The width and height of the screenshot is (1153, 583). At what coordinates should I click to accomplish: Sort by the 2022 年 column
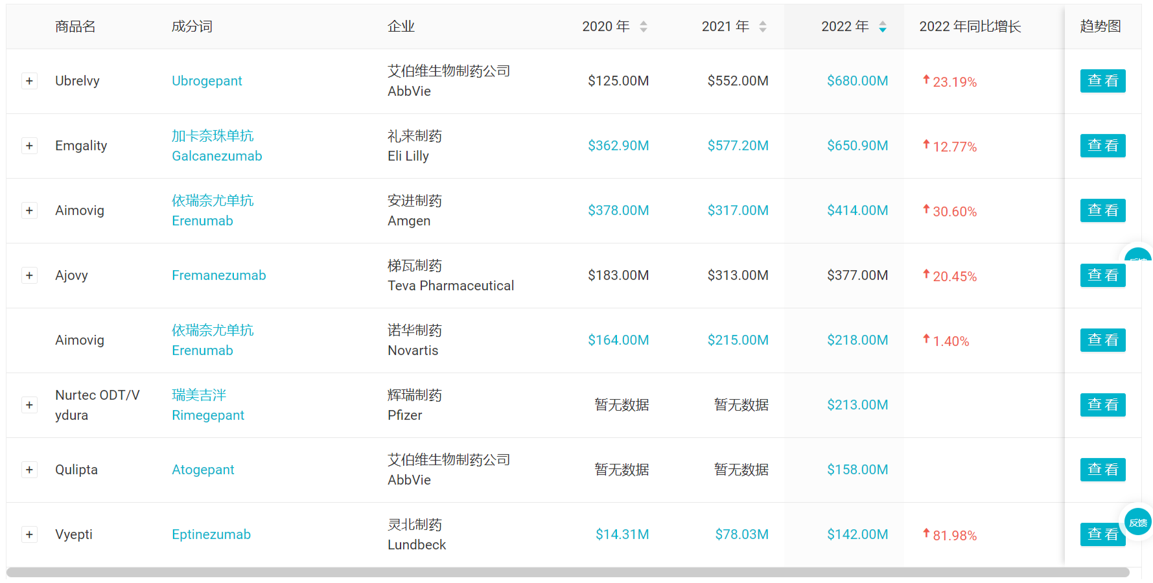(x=882, y=27)
